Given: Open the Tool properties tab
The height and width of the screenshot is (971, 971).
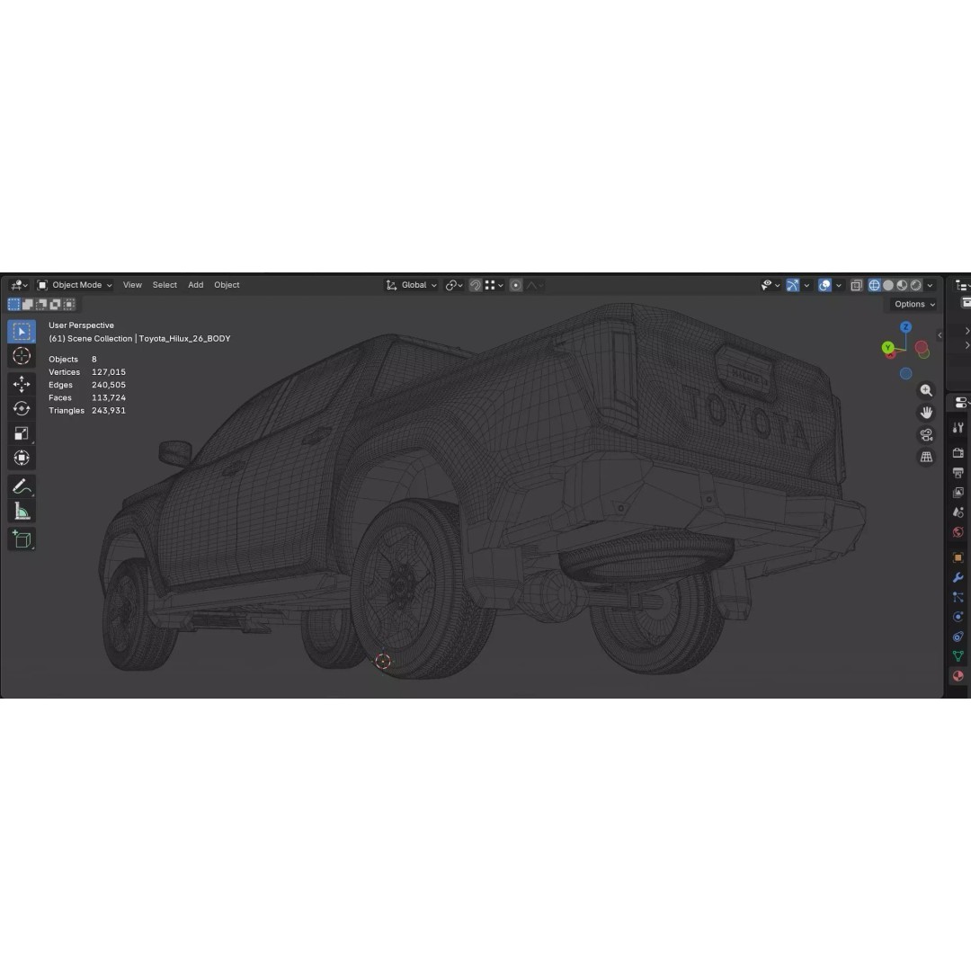Looking at the screenshot, I should (958, 428).
